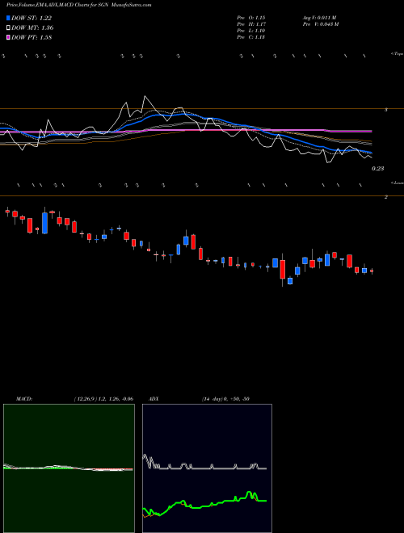
Task: Click the 'Pre L: 1.10' value
Action: click(251, 31)
